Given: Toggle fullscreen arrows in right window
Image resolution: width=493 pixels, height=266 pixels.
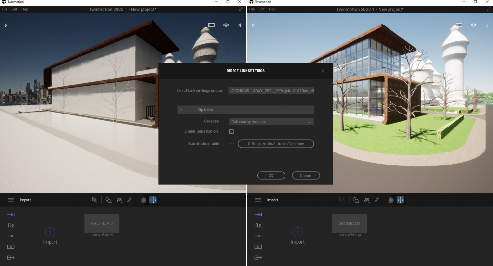Looking at the screenshot, I should coord(488,9).
